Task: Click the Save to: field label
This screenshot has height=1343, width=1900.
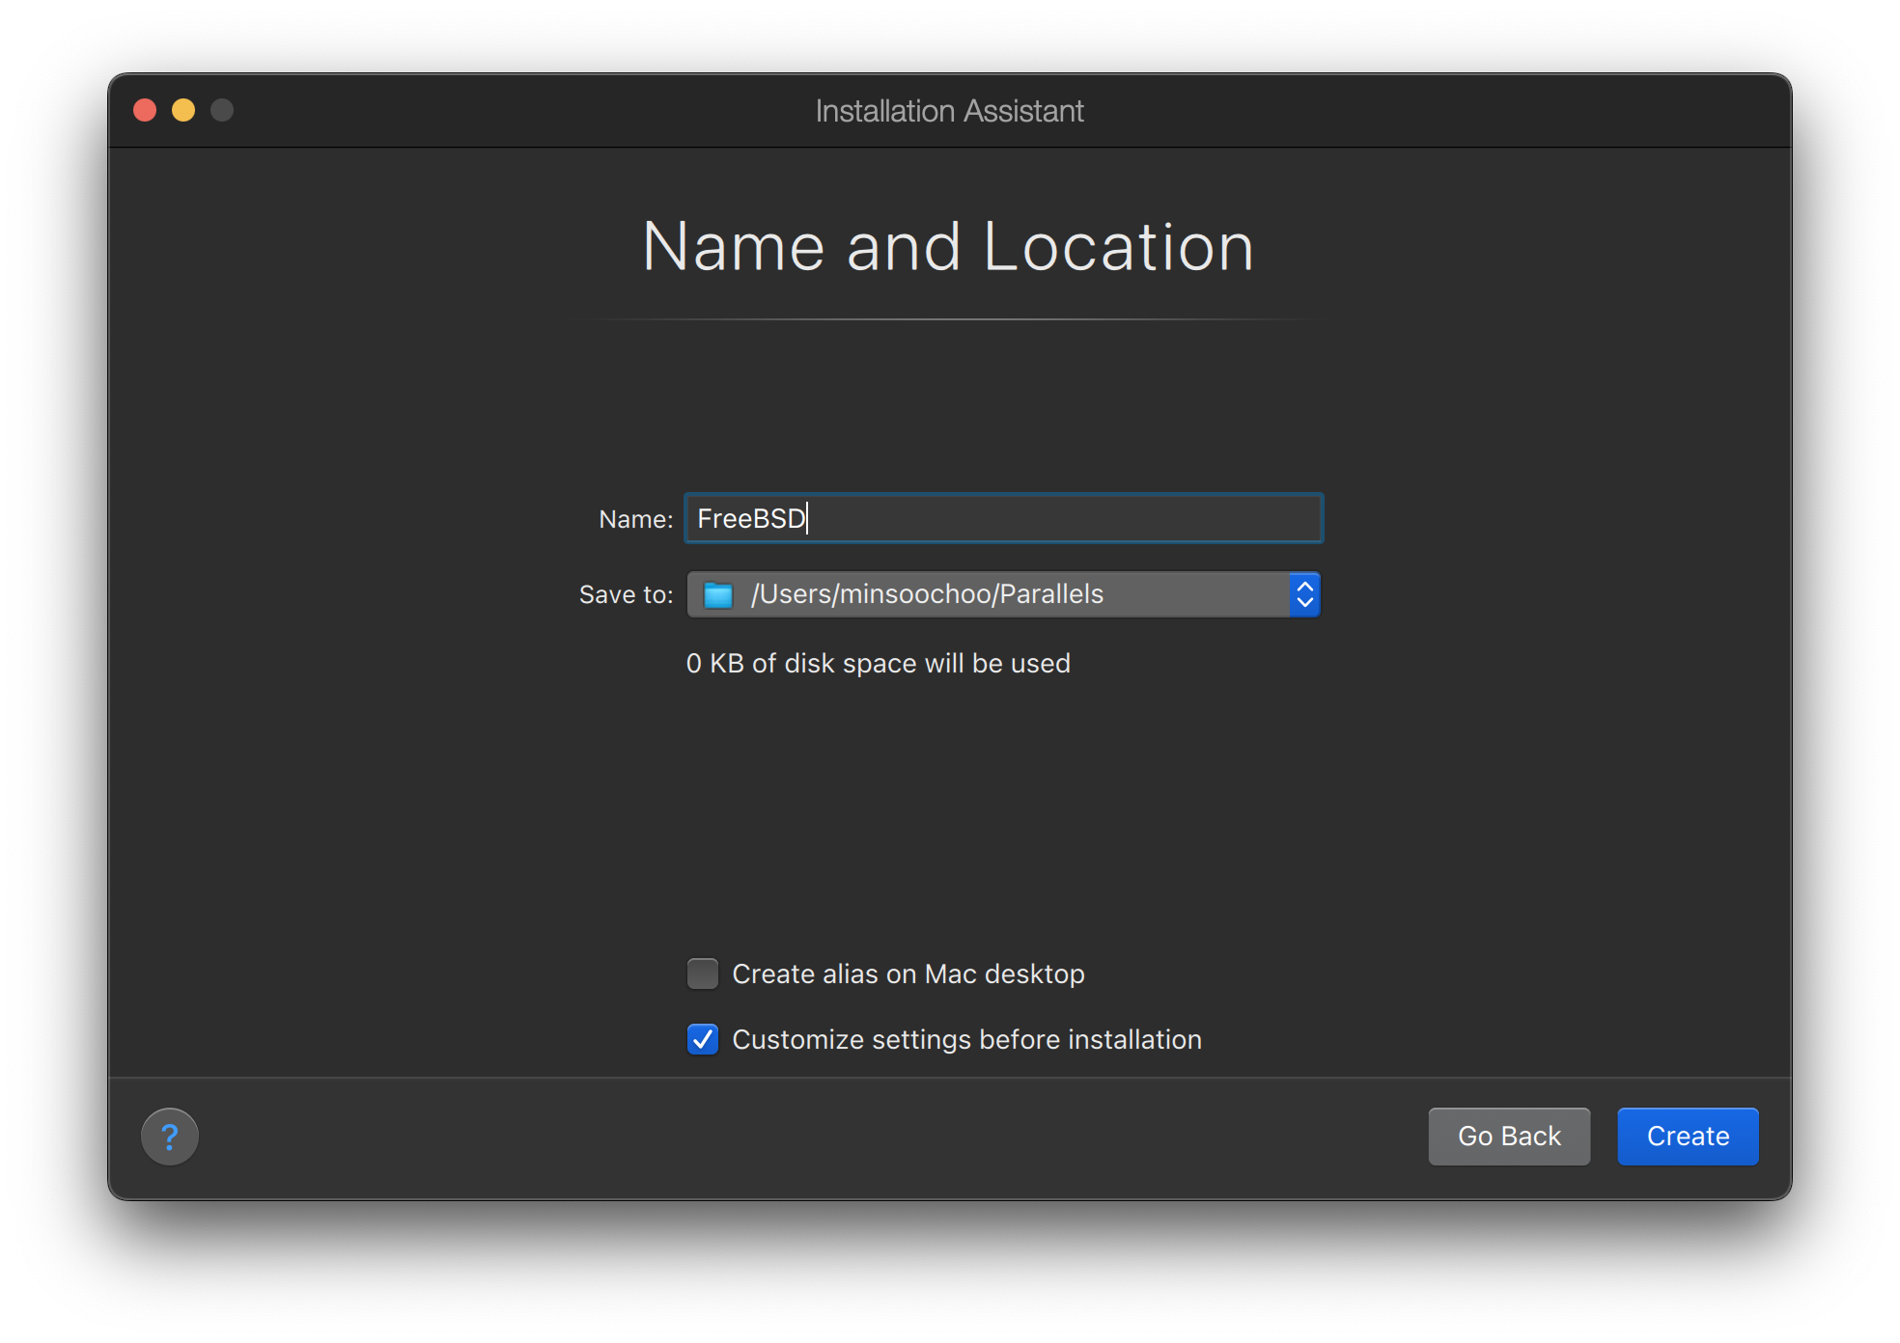Action: tap(626, 594)
